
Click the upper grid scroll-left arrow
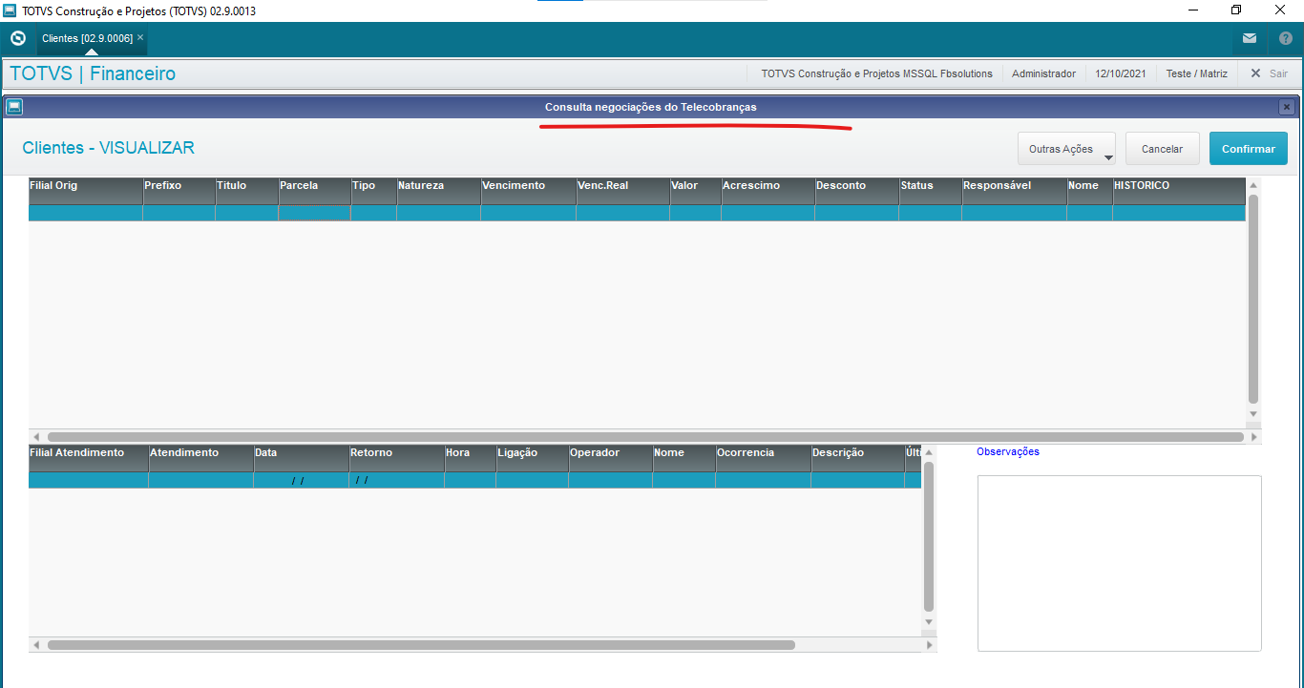point(36,436)
